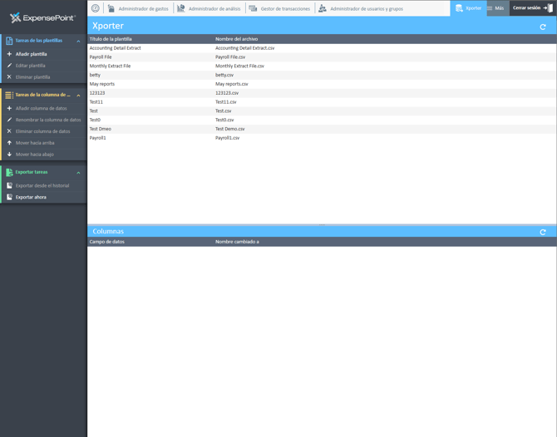Click Cerrar sesión button

533,8
